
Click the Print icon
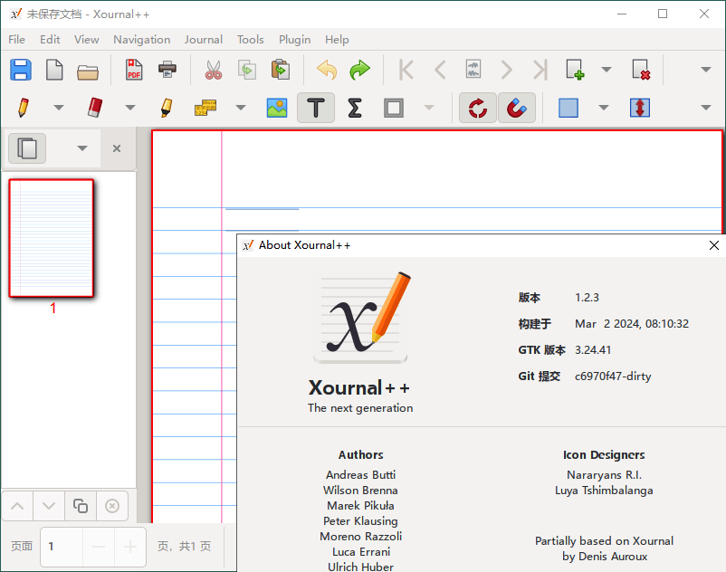(x=167, y=70)
